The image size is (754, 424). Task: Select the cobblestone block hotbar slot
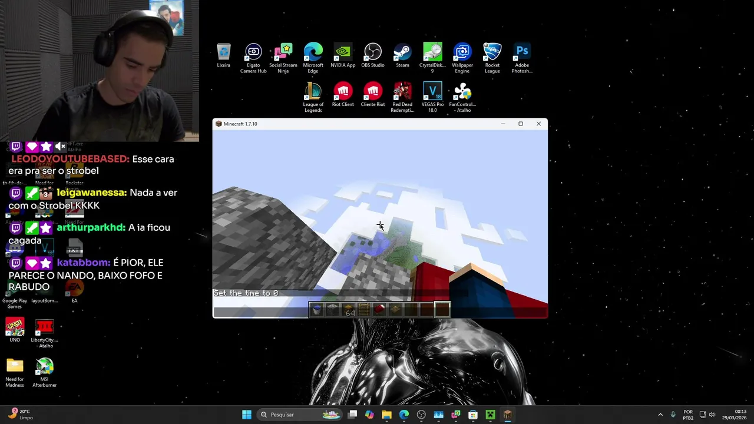(332, 309)
